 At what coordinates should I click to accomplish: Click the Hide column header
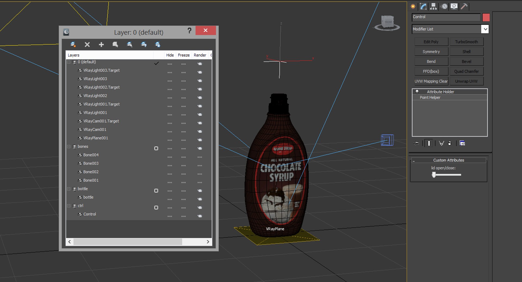170,55
